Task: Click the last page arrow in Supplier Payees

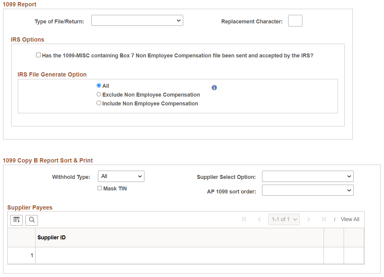Action: (323, 219)
